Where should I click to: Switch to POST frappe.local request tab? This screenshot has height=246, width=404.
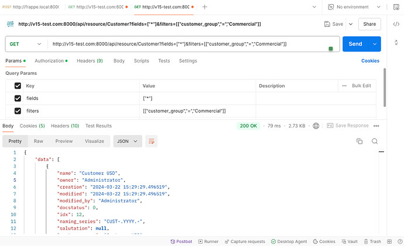pyautogui.click(x=31, y=7)
